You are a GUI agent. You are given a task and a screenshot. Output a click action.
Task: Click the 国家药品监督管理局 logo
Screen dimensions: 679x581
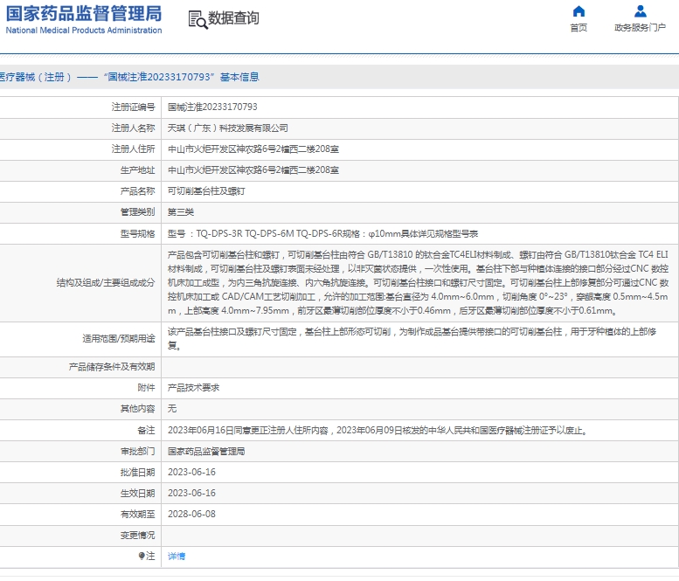84,13
